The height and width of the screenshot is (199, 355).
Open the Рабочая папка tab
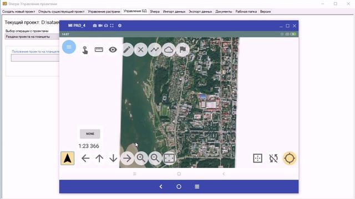[246, 12]
